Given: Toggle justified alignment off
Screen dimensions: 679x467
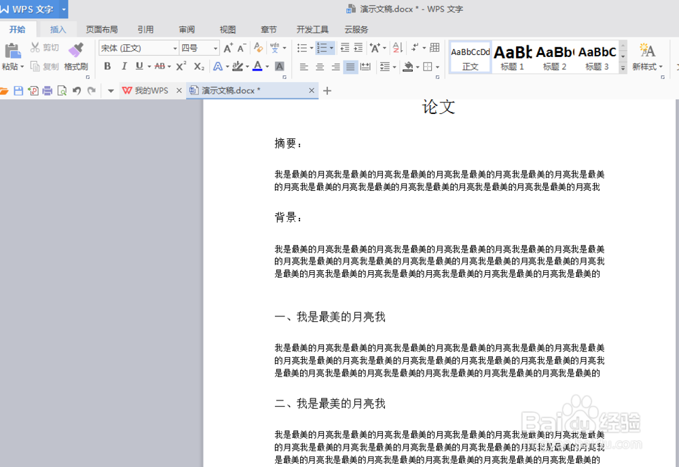Looking at the screenshot, I should [351, 66].
